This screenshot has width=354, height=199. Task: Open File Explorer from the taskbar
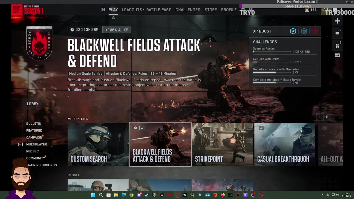pos(116,195)
